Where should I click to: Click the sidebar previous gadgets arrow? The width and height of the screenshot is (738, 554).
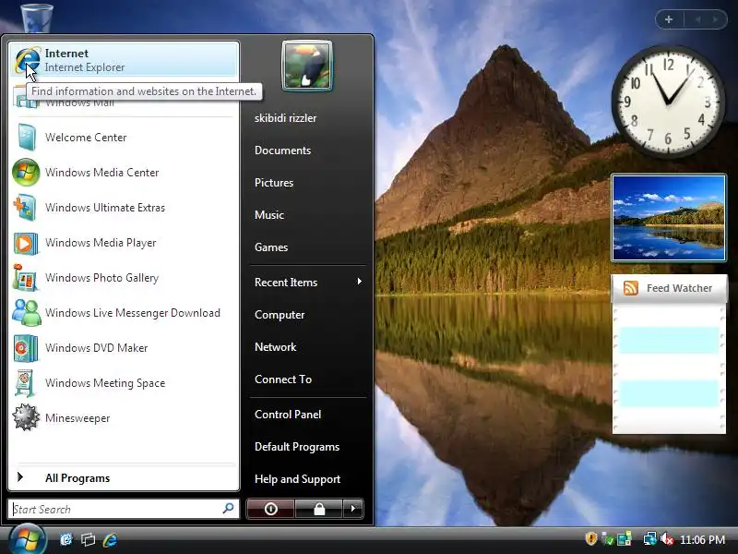tap(697, 19)
